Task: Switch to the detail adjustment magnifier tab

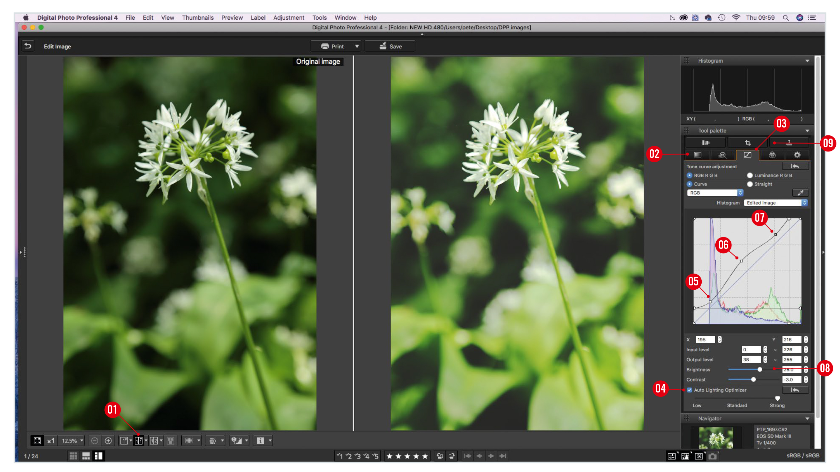Action: click(x=722, y=155)
